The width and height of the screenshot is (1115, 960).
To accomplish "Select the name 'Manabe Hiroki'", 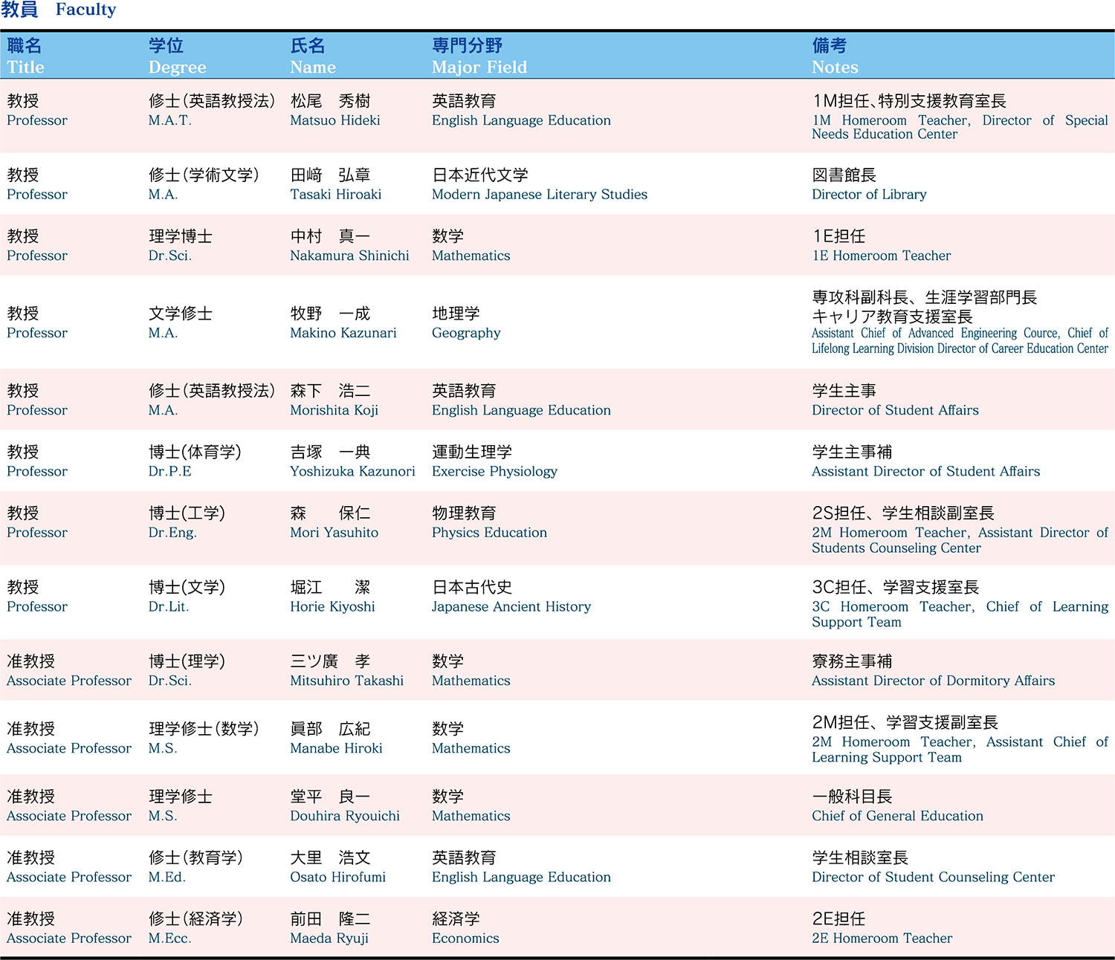I will (337, 748).
